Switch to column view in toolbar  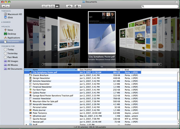(52, 6)
